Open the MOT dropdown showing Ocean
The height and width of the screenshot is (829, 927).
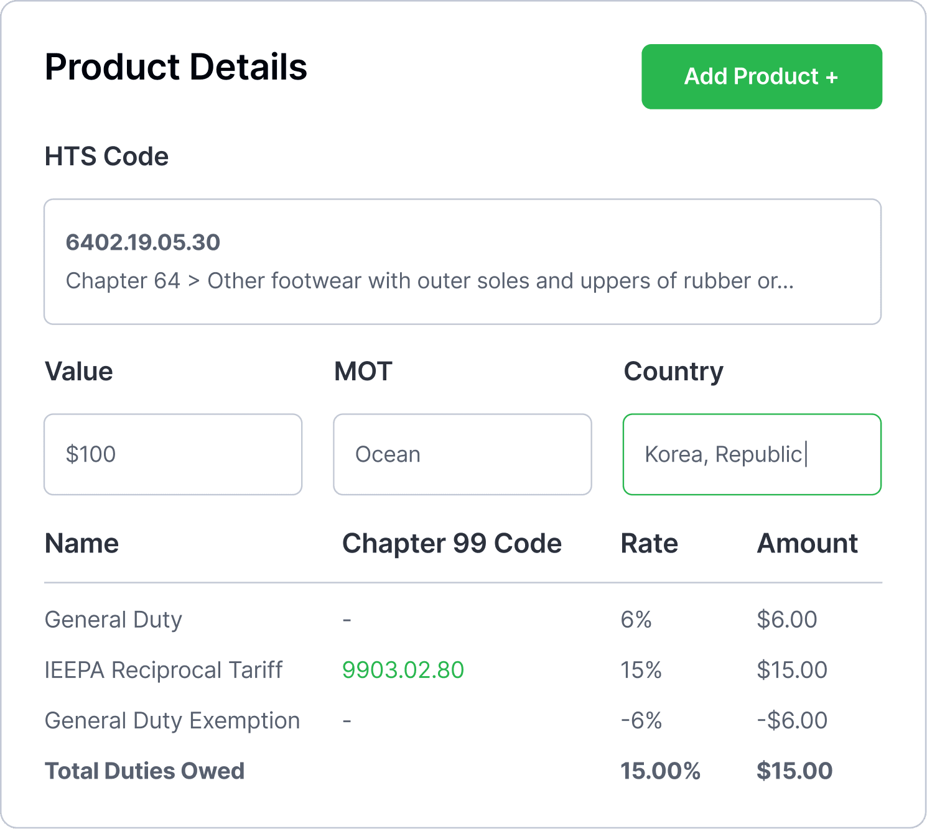(462, 454)
